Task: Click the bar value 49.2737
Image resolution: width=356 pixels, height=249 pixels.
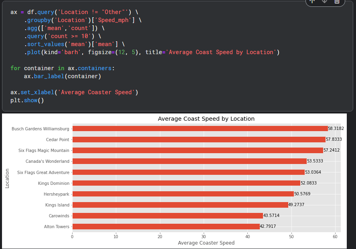Action: pos(296,204)
